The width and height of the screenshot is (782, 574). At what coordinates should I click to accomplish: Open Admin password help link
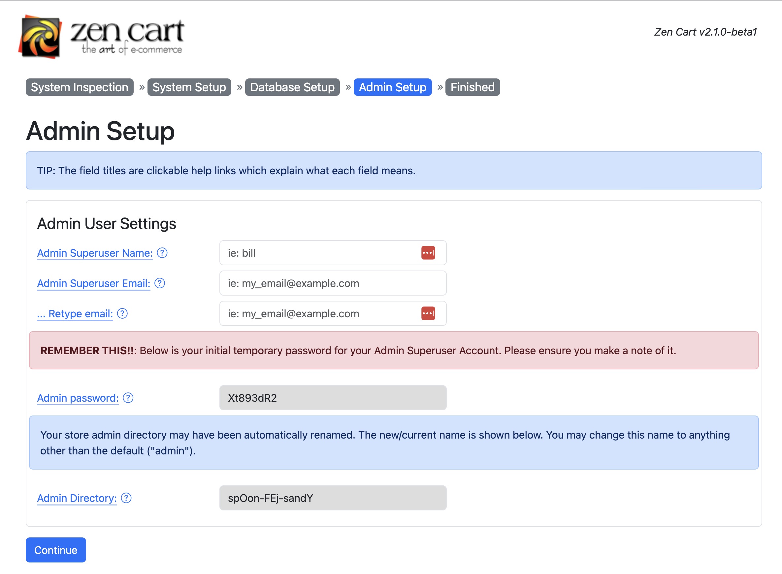pos(78,398)
